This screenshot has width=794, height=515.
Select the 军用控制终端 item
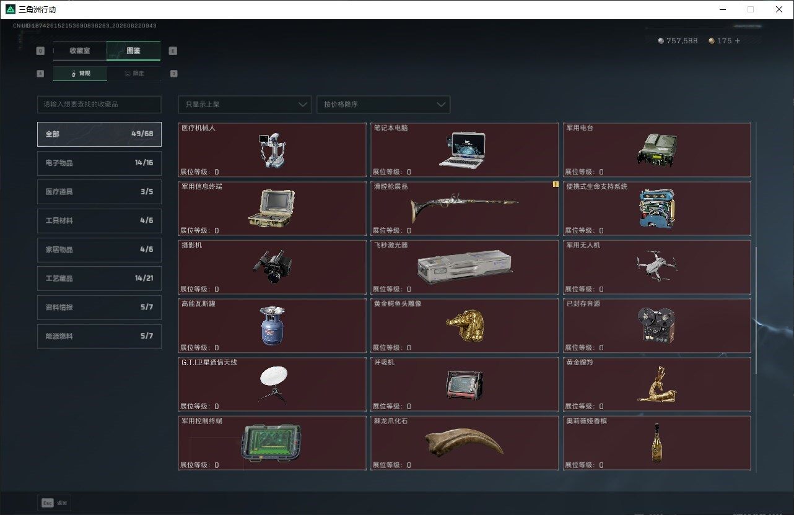tap(273, 443)
